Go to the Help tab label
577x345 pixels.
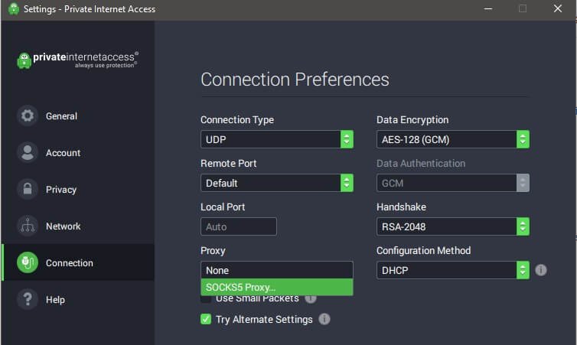(x=55, y=300)
